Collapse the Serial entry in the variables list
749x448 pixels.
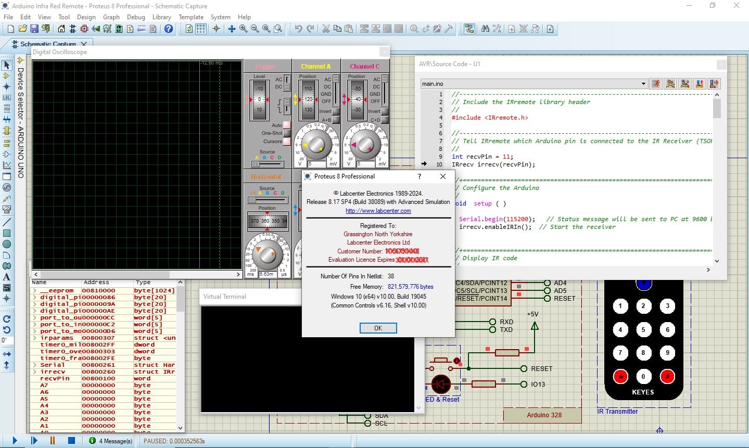[34, 365]
